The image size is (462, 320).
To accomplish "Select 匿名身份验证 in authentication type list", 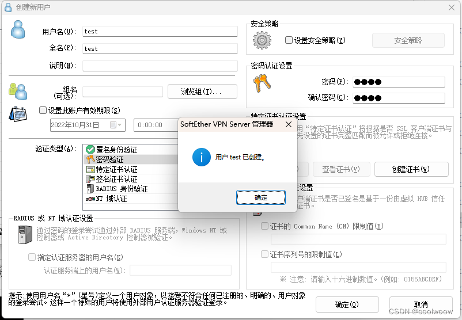I will 131,150.
